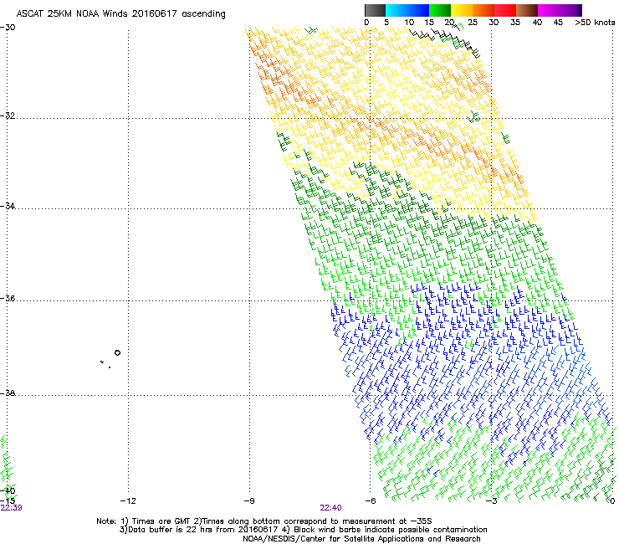Click the Data buffer is 22 hrs note
This screenshot has height=544, width=619.
pyautogui.click(x=303, y=530)
